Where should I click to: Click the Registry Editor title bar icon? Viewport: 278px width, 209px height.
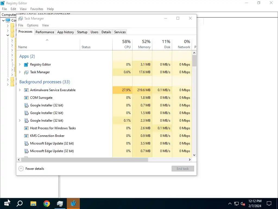click(x=3, y=3)
